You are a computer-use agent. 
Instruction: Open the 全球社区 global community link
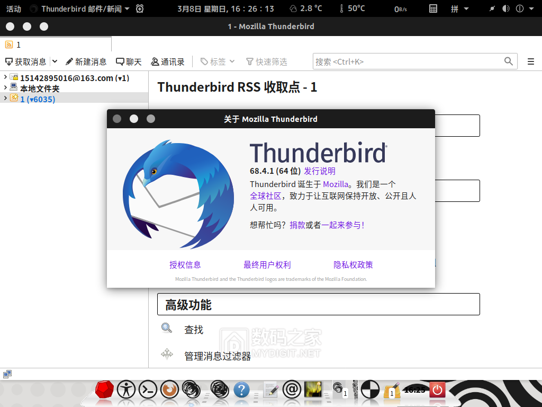(266, 196)
